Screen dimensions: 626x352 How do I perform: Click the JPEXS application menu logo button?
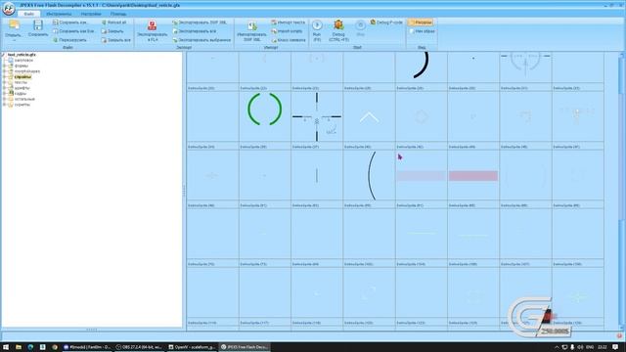[9, 9]
